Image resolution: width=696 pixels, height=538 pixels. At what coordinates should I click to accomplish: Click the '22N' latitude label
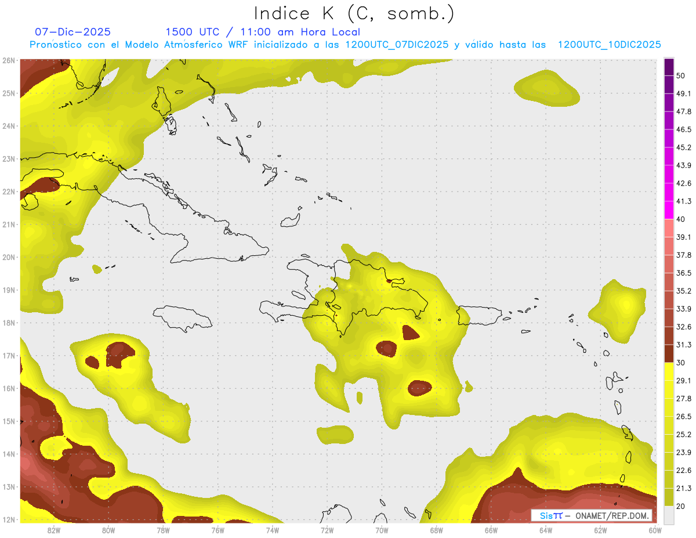coord(9,192)
